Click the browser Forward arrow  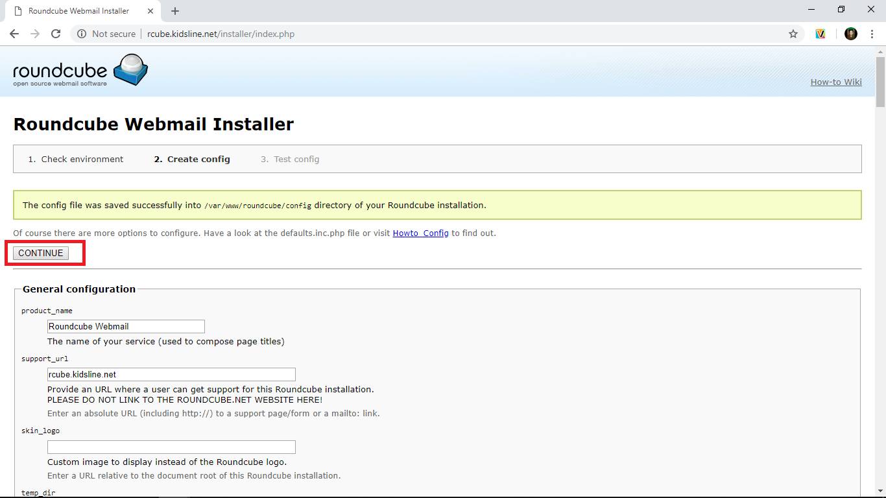(x=35, y=34)
